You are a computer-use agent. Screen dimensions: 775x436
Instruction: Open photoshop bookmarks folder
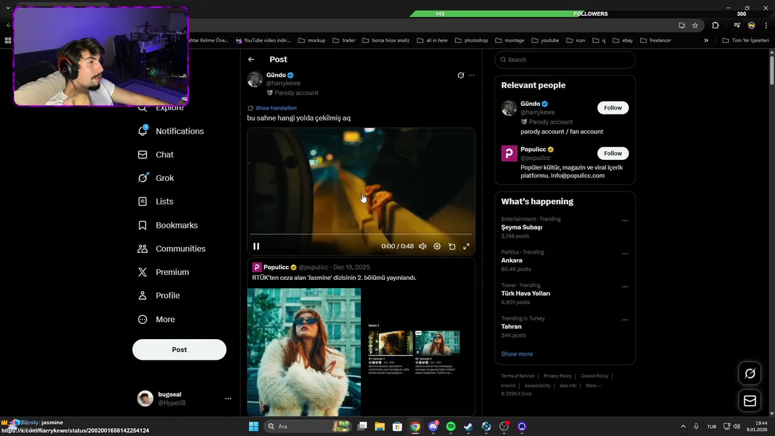point(471,41)
